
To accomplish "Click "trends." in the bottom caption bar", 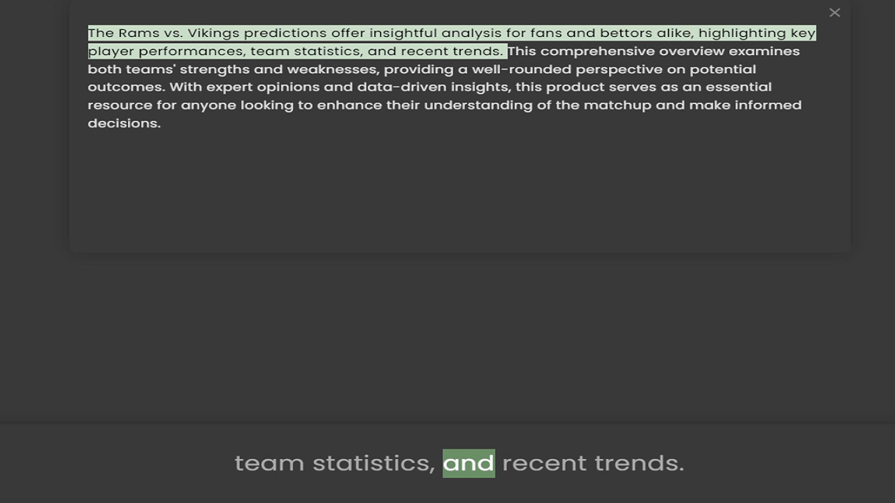I will click(639, 463).
